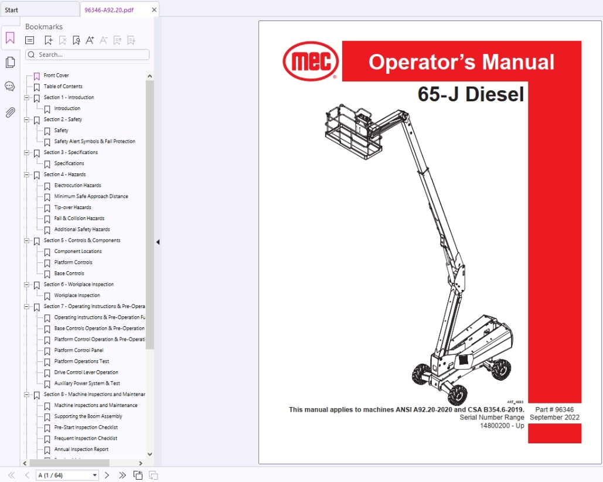Open the Table of Contents bookmark

pyautogui.click(x=63, y=87)
